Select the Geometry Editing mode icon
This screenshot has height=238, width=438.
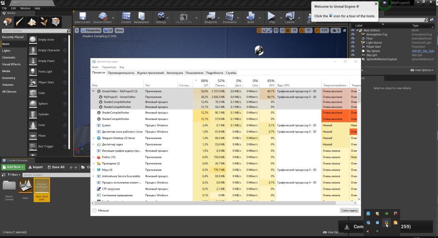click(56, 22)
